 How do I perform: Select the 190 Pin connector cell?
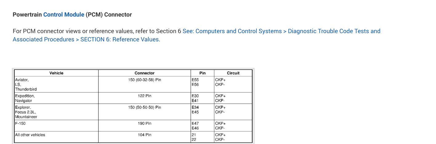coord(145,123)
